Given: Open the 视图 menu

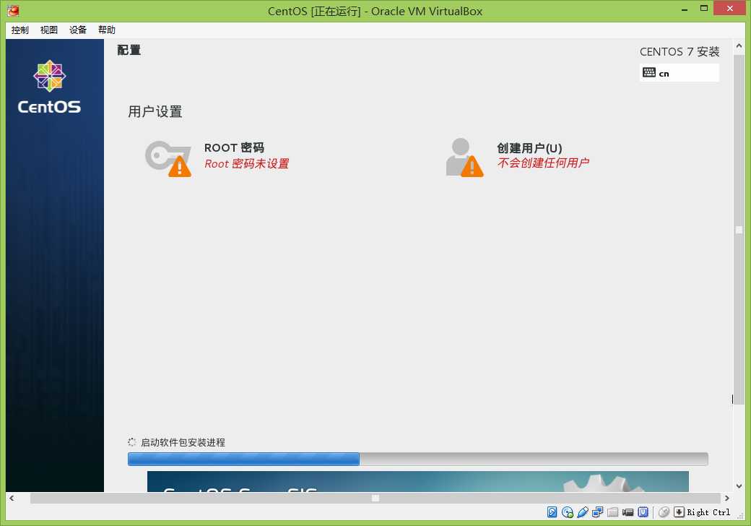Looking at the screenshot, I should [x=49, y=30].
